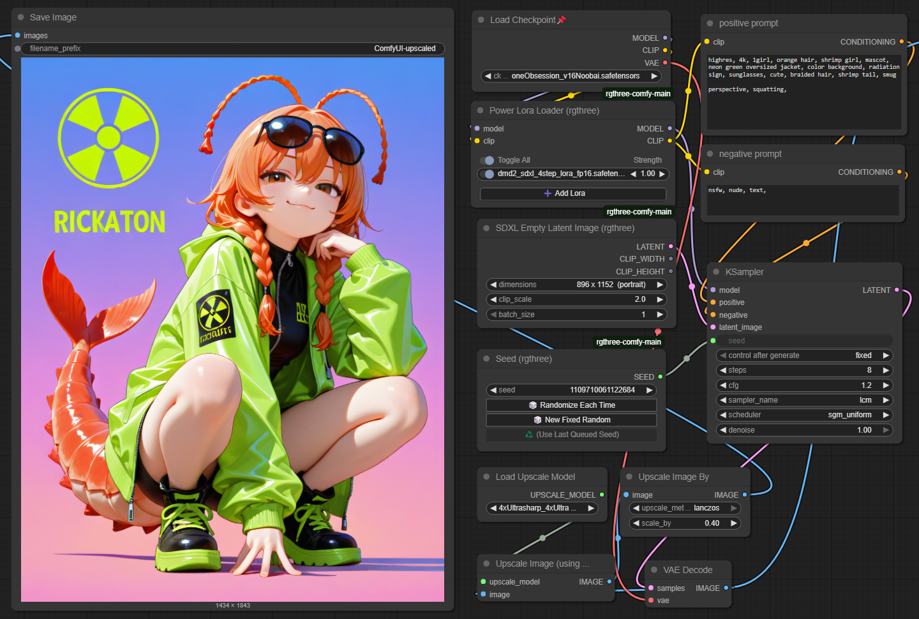Open the upscale model combo 4xUltrasharp_4xUltra

pyautogui.click(x=542, y=508)
